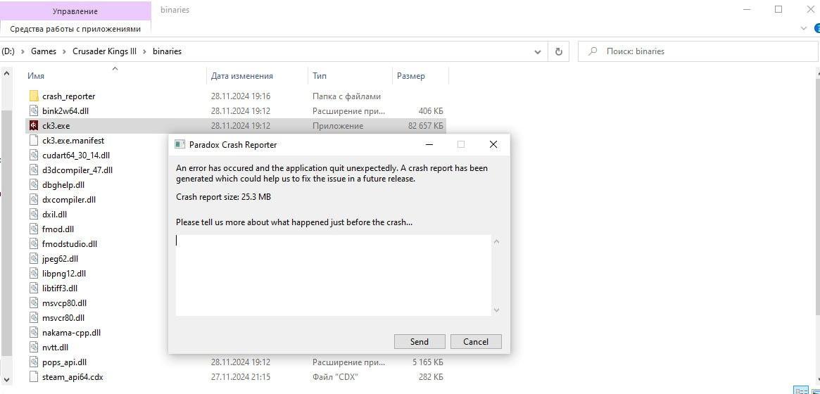The height and width of the screenshot is (394, 820).
Task: Open the Управление ribbon tab
Action: [75, 11]
